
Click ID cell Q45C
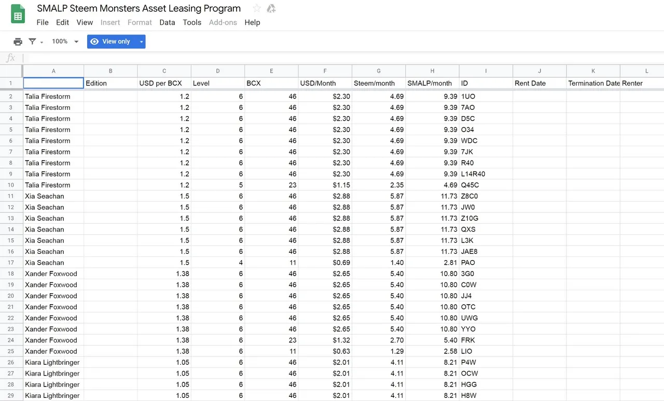point(486,185)
